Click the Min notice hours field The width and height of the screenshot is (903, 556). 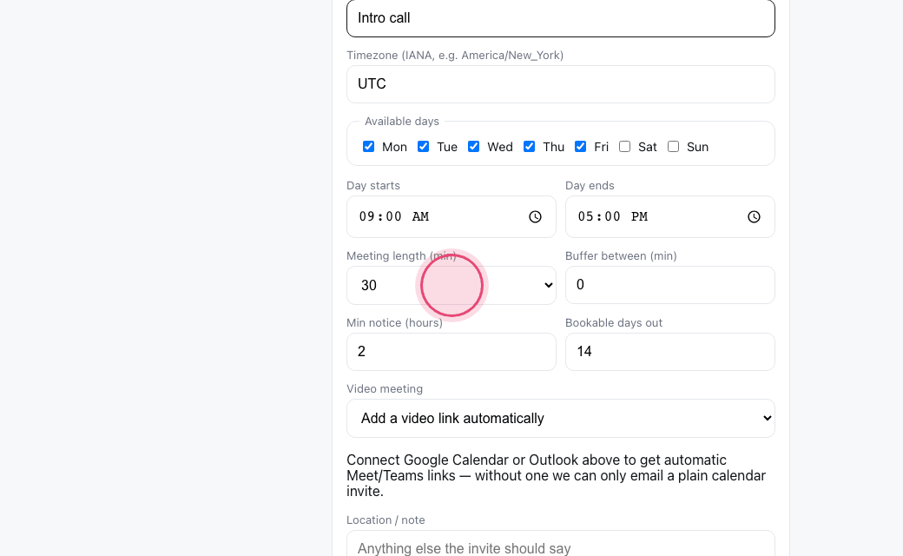[x=451, y=352]
